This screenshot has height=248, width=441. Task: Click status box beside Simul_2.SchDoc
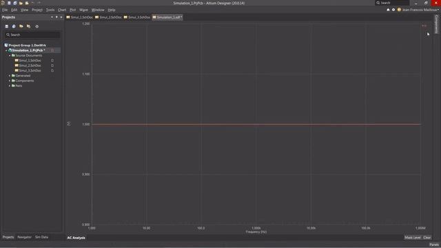point(52,65)
